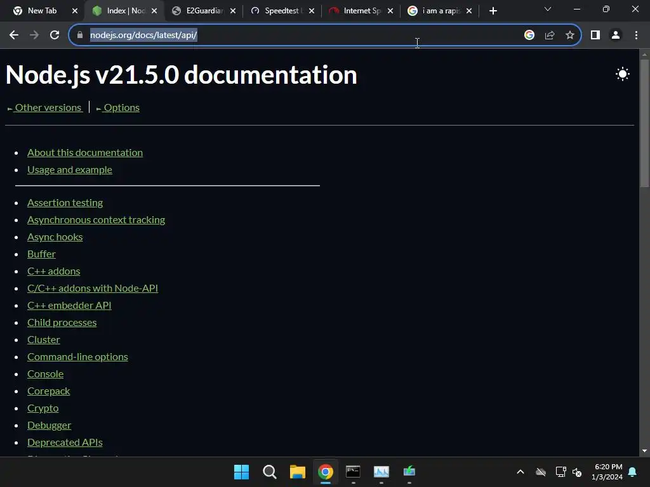Image resolution: width=650 pixels, height=487 pixels.
Task: Open Async hooks documentation
Action: click(55, 237)
